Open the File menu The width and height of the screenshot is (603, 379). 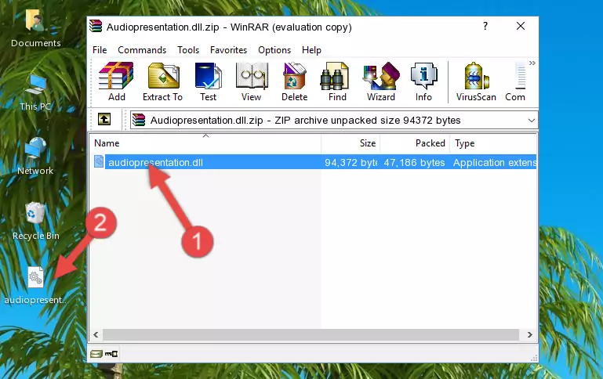(x=100, y=50)
